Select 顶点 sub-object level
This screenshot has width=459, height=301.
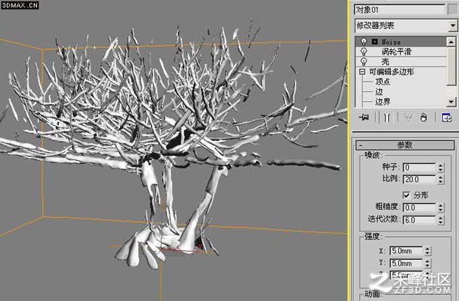(x=383, y=82)
